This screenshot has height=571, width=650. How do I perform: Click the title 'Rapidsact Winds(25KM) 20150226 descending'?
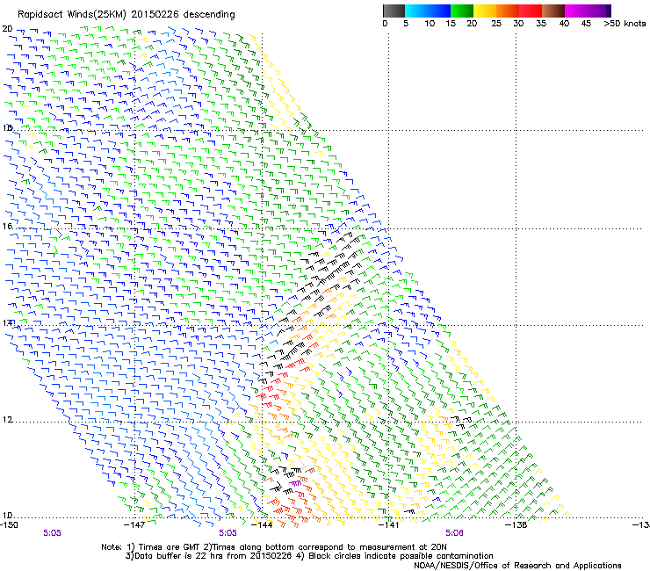(x=126, y=15)
